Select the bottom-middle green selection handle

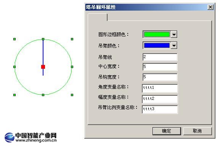(43, 95)
